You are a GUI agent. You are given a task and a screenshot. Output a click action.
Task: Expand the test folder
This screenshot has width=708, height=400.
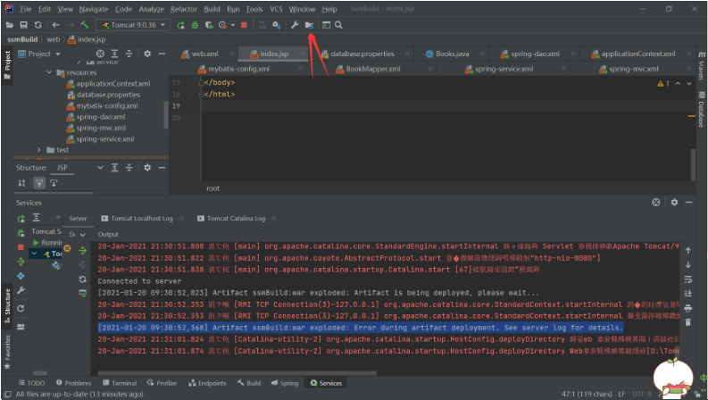click(38, 150)
